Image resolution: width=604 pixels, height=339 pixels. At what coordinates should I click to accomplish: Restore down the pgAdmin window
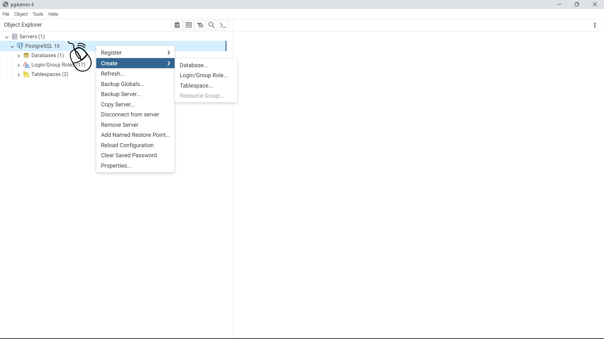click(577, 4)
